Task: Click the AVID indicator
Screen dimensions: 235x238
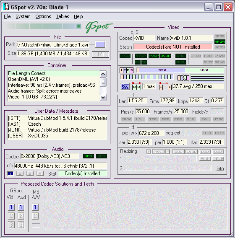Action: 125,56
